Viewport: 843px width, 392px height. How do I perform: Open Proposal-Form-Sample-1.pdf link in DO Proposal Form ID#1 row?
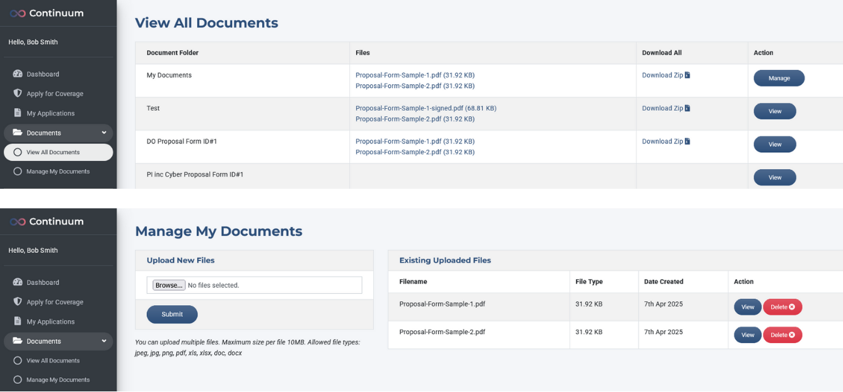415,142
